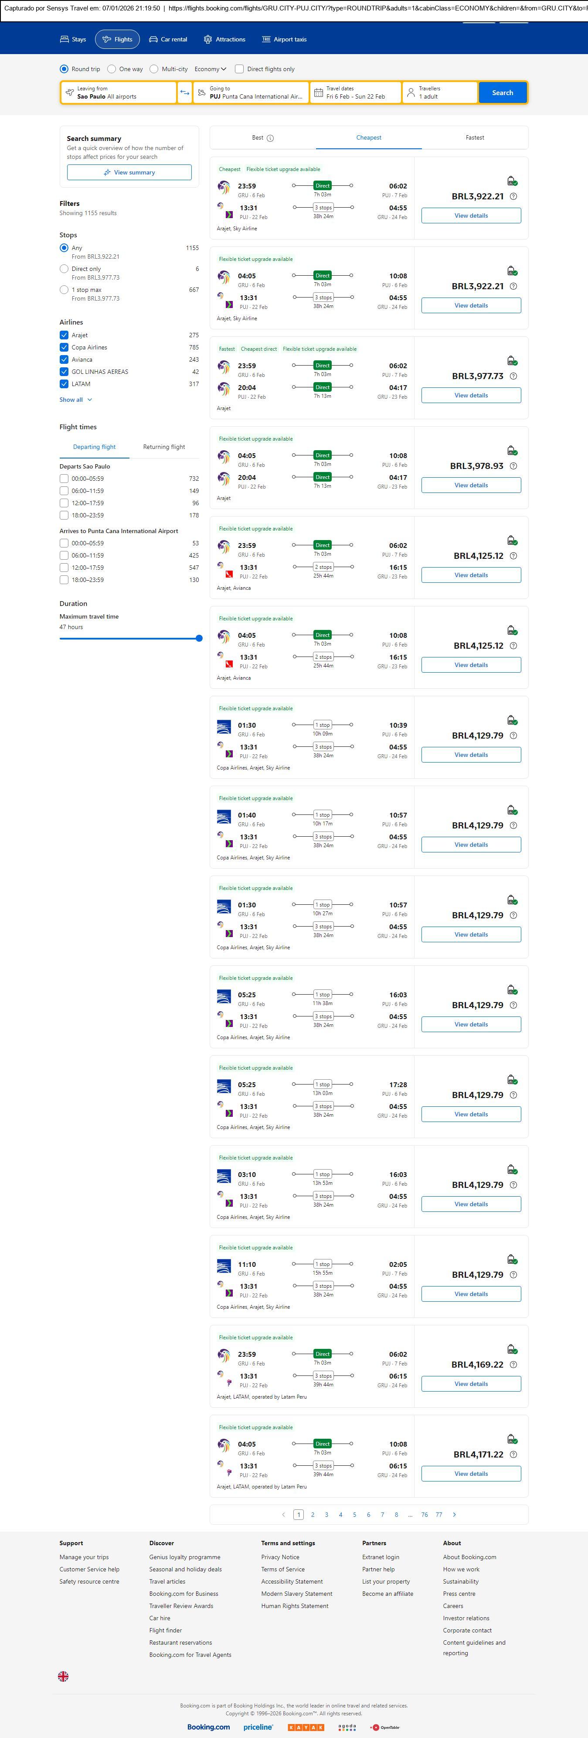Image resolution: width=588 pixels, height=1738 pixels.
Task: Switch to the Returning flight tab
Action: click(x=164, y=447)
